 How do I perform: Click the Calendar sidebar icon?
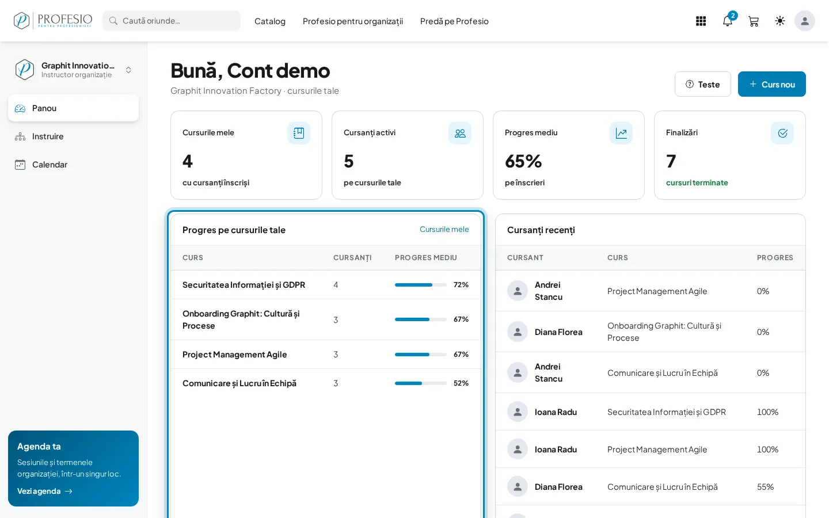(x=20, y=165)
